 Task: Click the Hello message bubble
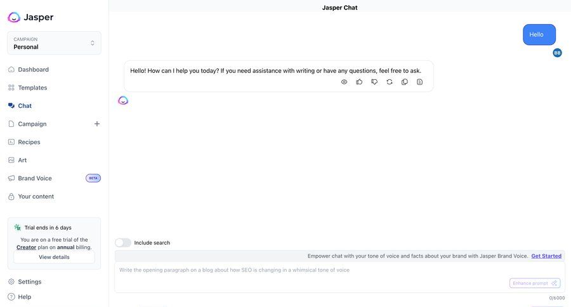pos(539,35)
